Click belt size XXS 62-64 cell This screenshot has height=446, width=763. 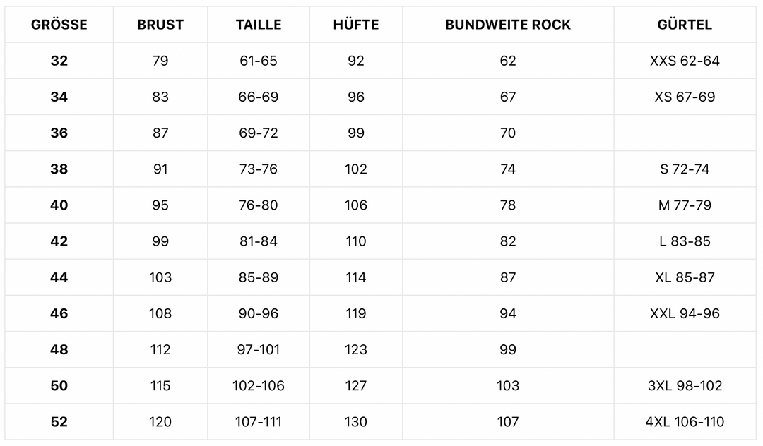685,61
